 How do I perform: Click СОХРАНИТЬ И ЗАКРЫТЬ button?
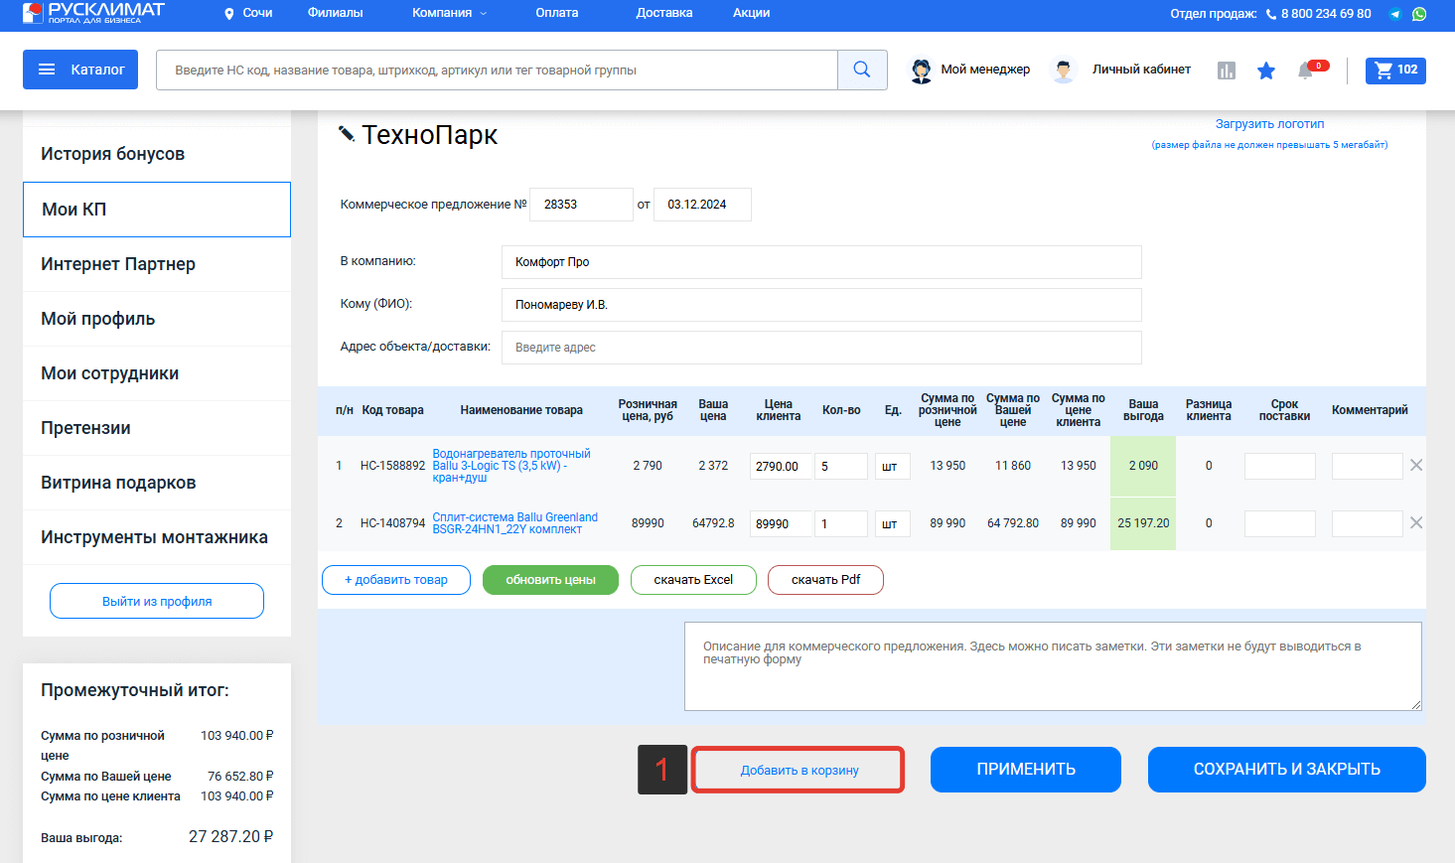click(x=1287, y=770)
